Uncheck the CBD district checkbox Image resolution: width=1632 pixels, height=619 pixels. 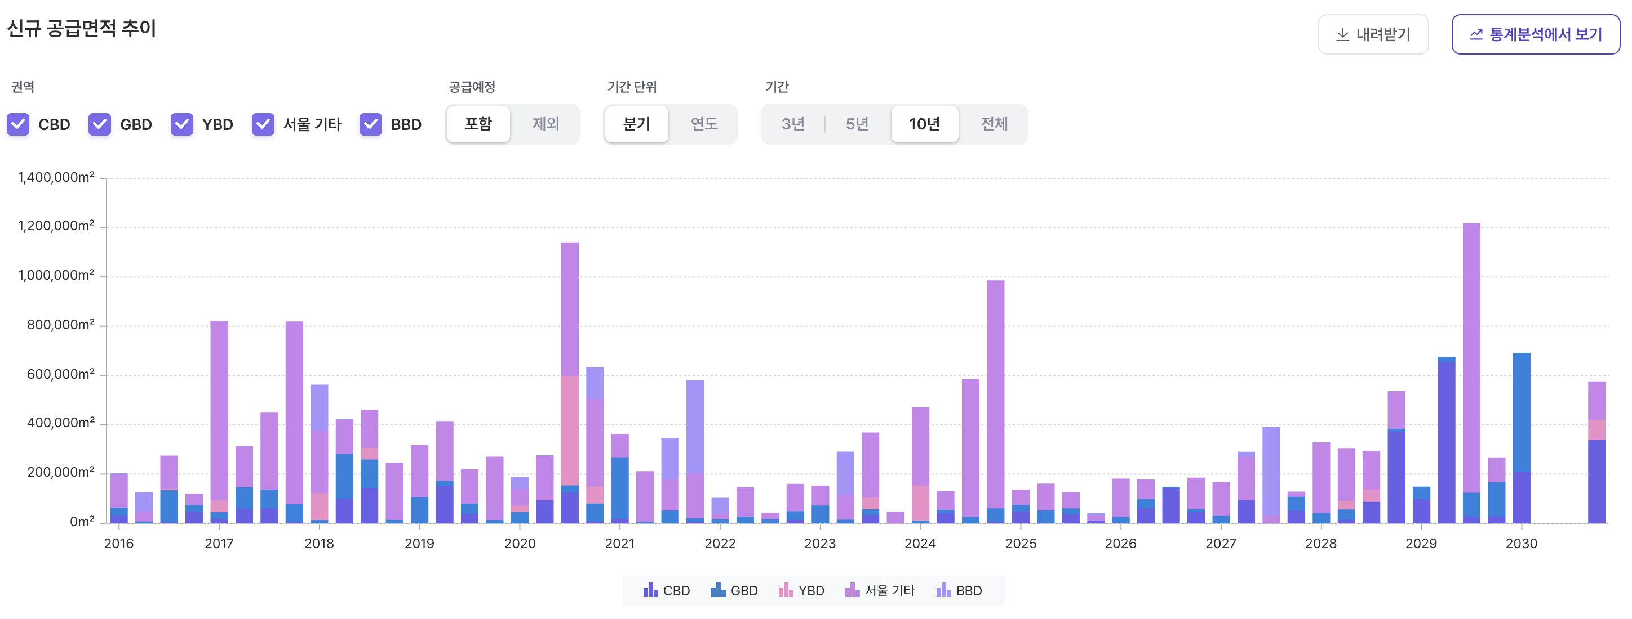pos(19,124)
